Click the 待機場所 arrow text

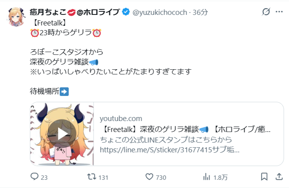49,91
